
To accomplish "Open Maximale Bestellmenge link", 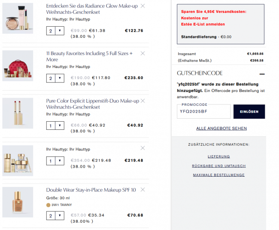I will point(218,175).
